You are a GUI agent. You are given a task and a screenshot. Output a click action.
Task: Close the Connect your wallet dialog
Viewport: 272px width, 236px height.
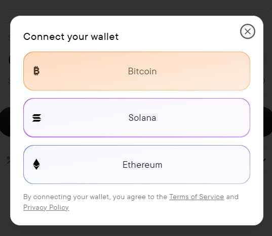tap(248, 31)
